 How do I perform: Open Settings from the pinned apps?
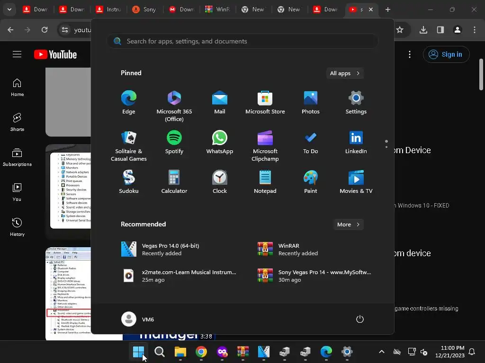pyautogui.click(x=356, y=103)
